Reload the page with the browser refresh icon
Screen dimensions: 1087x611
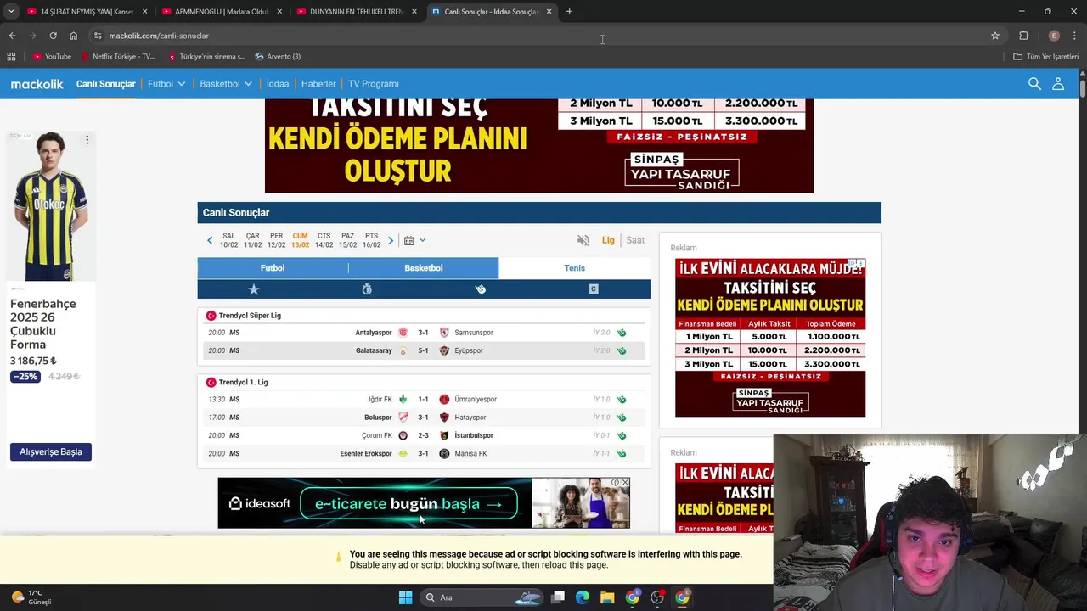click(53, 36)
